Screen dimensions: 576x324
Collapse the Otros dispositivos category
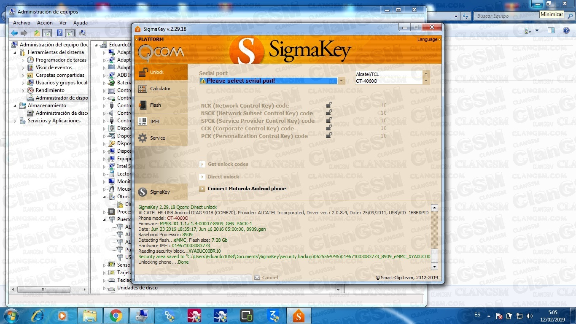(x=105, y=197)
